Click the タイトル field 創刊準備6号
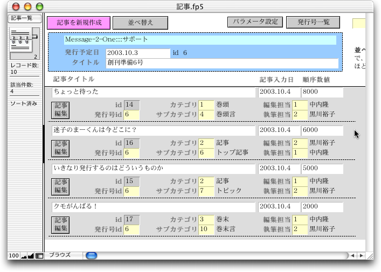 coord(222,63)
